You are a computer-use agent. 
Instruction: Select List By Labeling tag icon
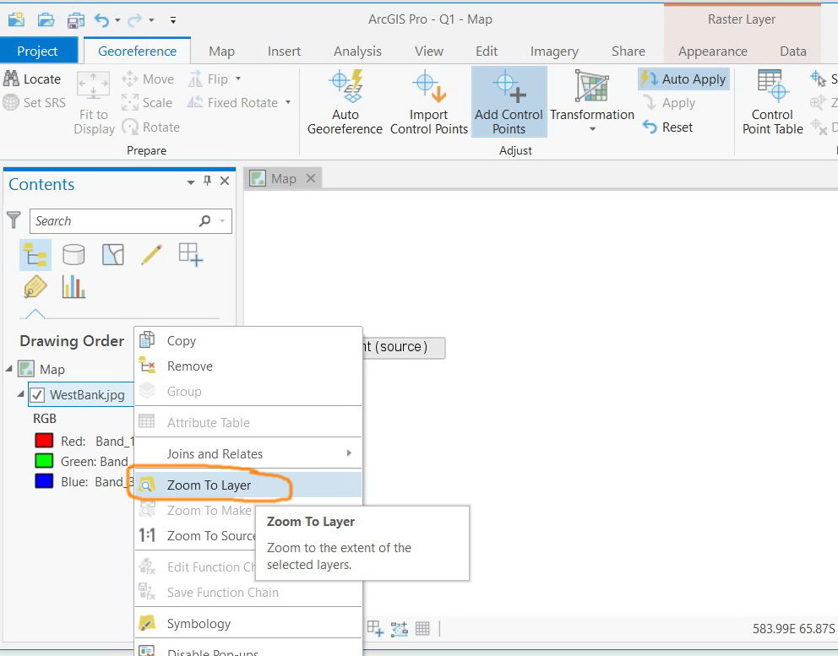click(x=35, y=287)
